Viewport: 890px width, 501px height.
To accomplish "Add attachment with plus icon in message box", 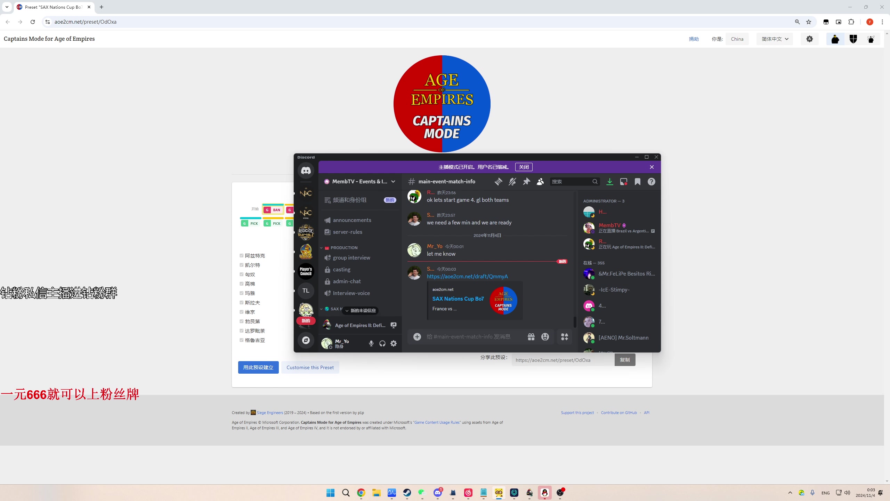I will pyautogui.click(x=417, y=337).
